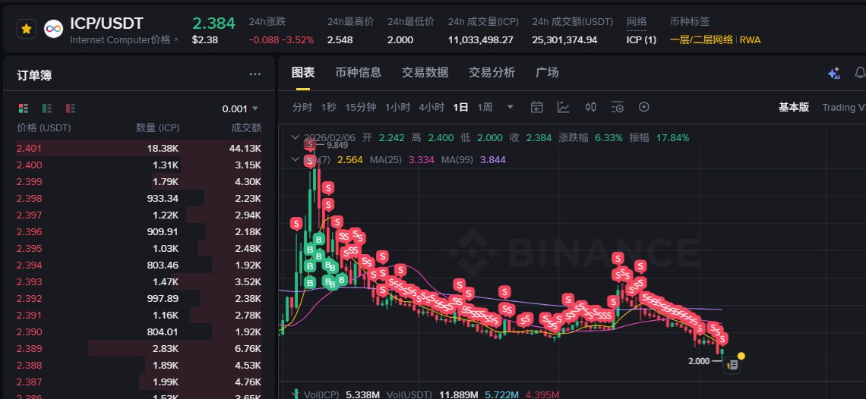Click the 一层/二层网络 coin tag
The width and height of the screenshot is (866, 399).
click(701, 39)
